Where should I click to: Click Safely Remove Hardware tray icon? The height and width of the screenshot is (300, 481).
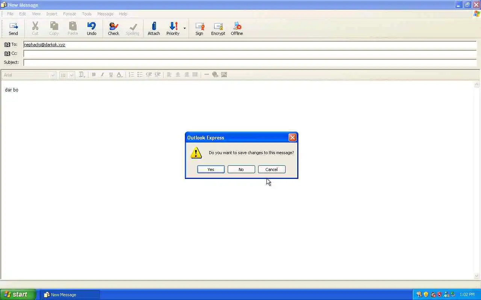tap(453, 295)
